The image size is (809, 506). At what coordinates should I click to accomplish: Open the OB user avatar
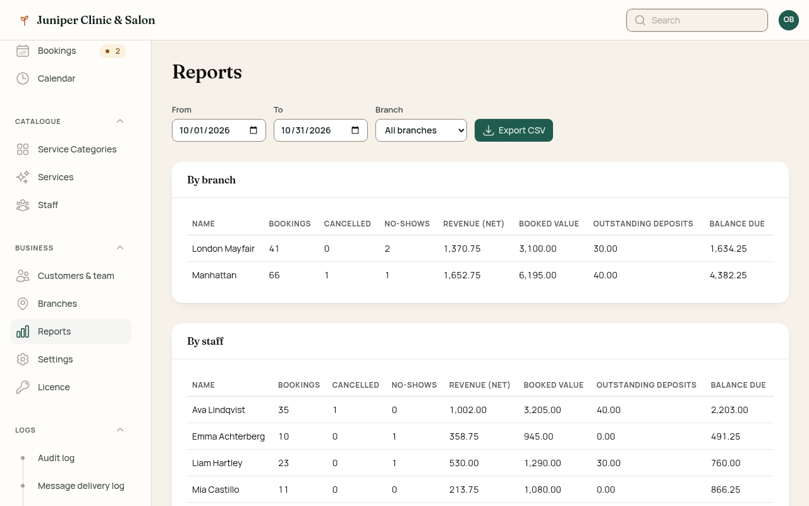click(789, 20)
